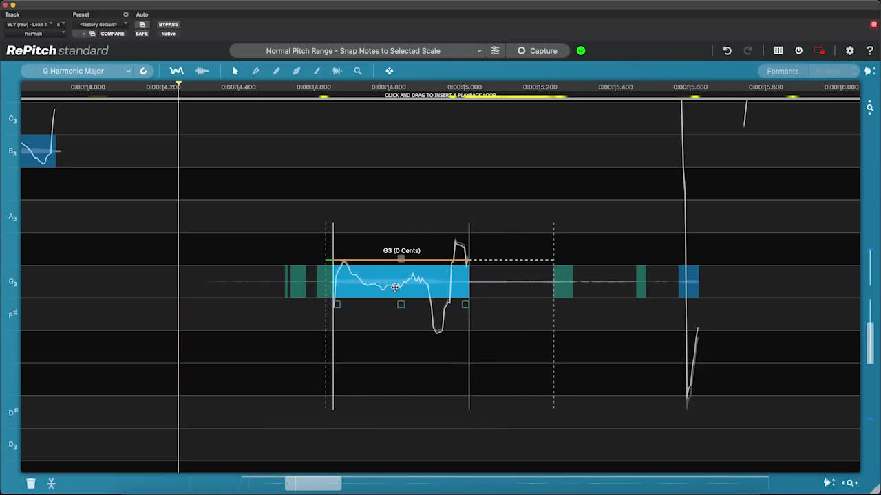Show pitch curve display icon

(177, 71)
